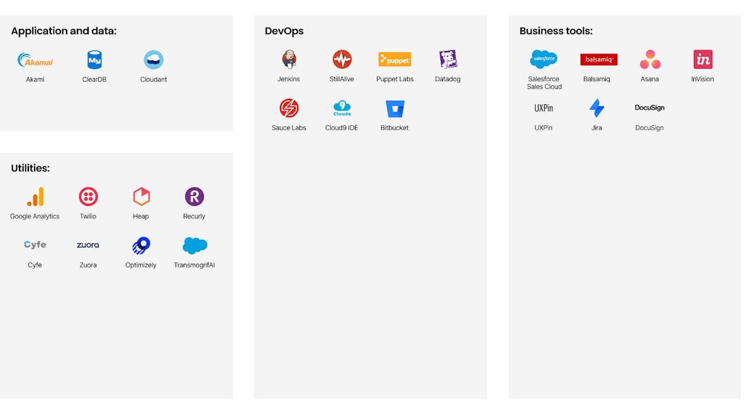Click the "Cloud9 IDE" label

[x=342, y=128]
